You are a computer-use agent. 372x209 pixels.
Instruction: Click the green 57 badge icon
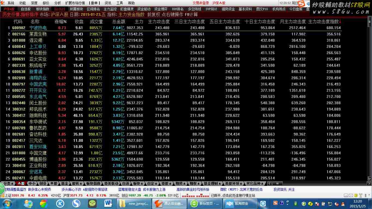[x=2, y=188]
